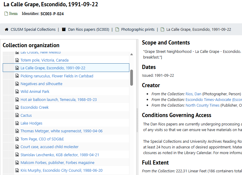
Task: Click the document icon before La Calle Grape breadcrumb
Action: click(x=162, y=29)
